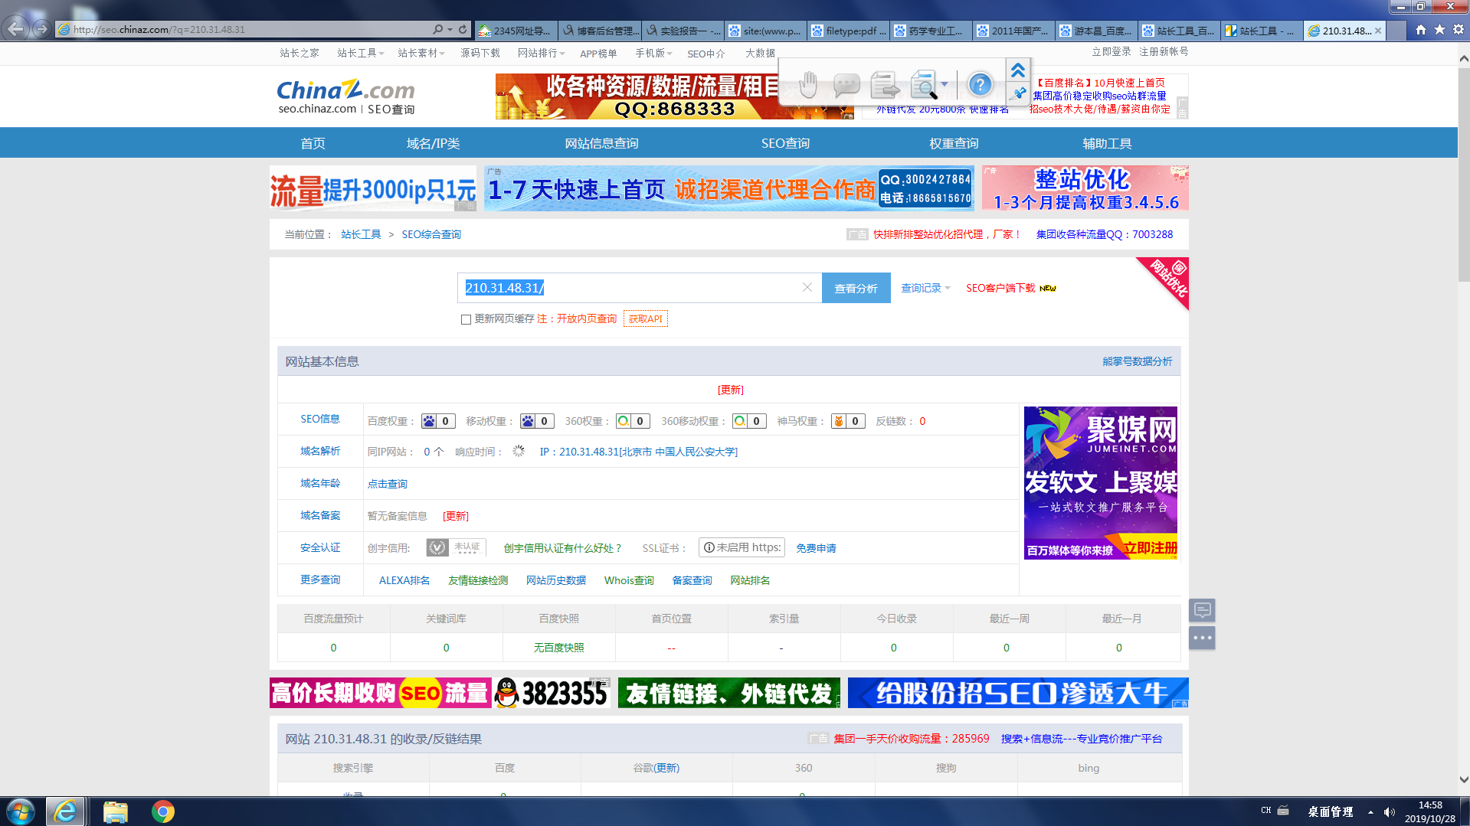Open the 聚媒网 advertisement image
This screenshot has width=1470, height=826.
pos(1100,483)
